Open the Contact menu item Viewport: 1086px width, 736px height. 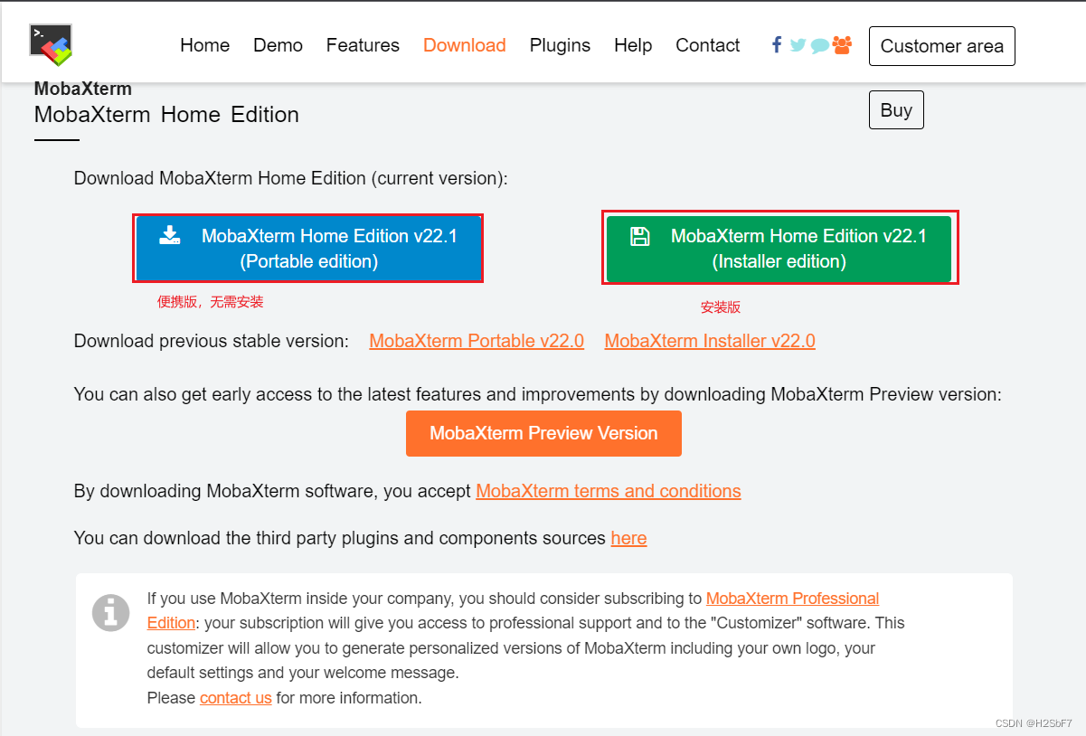pyautogui.click(x=708, y=45)
